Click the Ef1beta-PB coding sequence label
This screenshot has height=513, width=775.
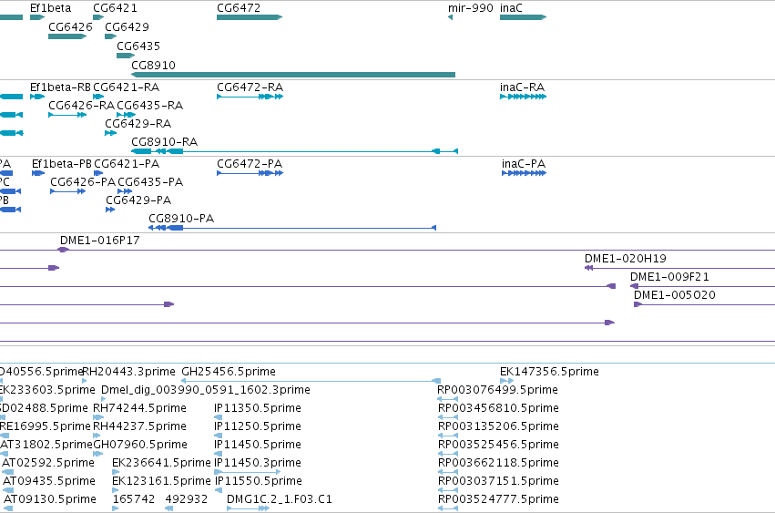coord(62,164)
